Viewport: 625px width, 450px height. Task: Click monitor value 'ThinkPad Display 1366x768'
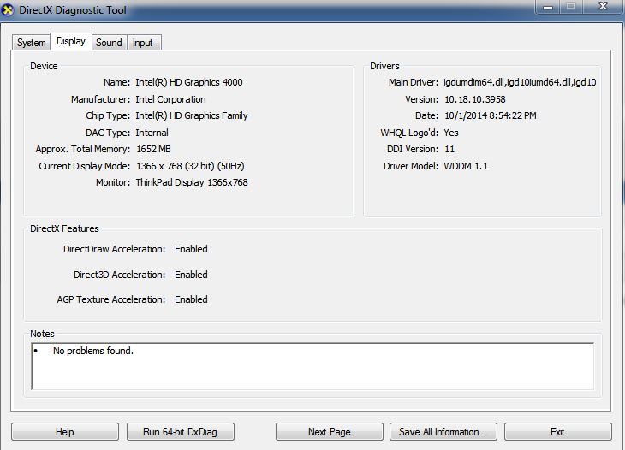click(x=192, y=182)
